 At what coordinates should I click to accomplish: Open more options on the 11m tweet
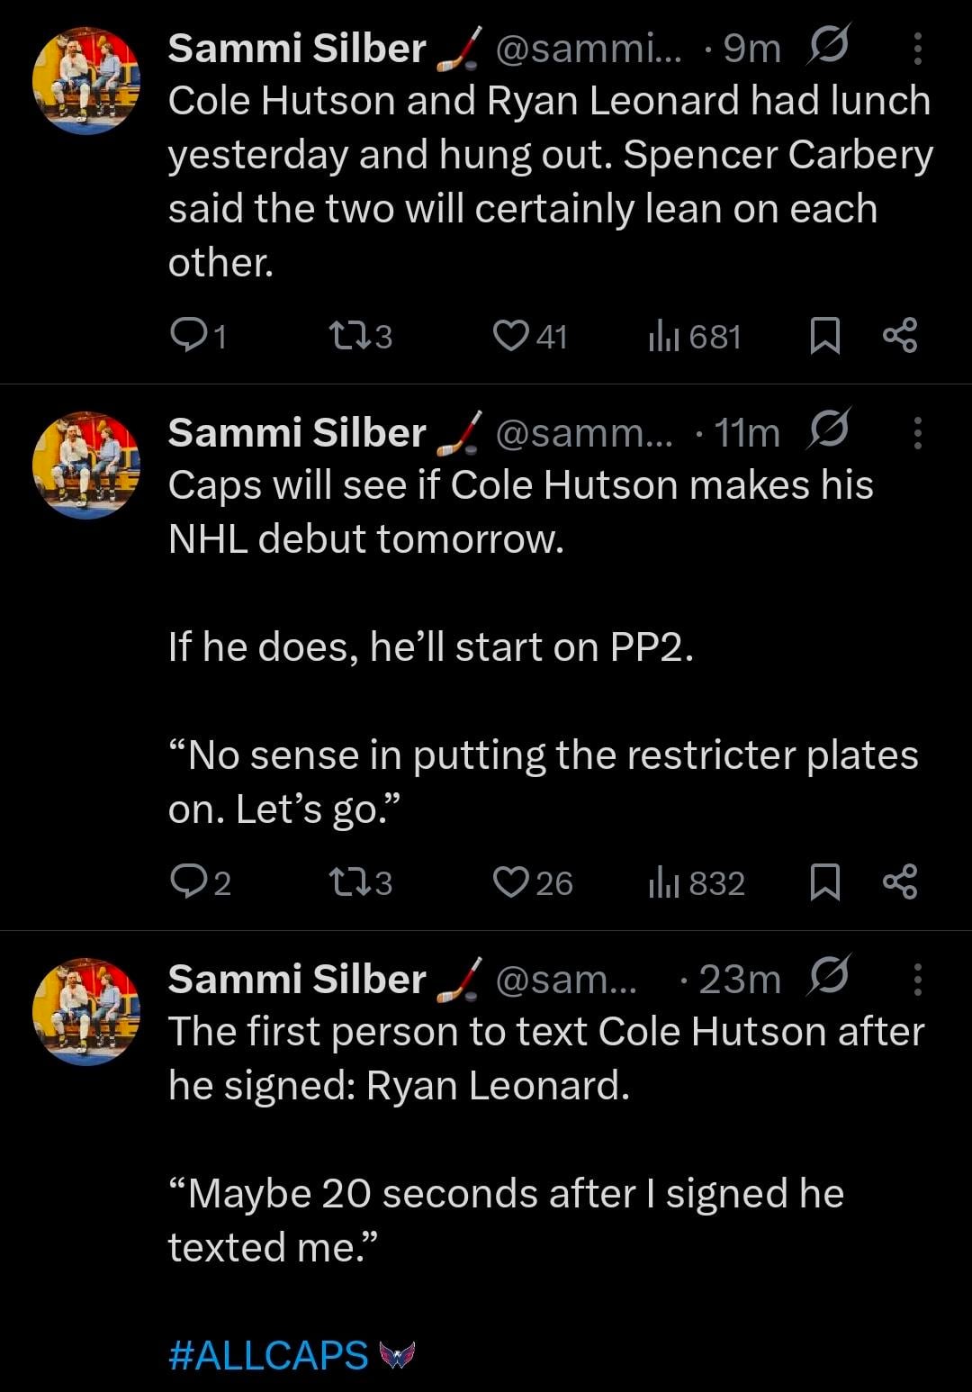click(x=917, y=433)
